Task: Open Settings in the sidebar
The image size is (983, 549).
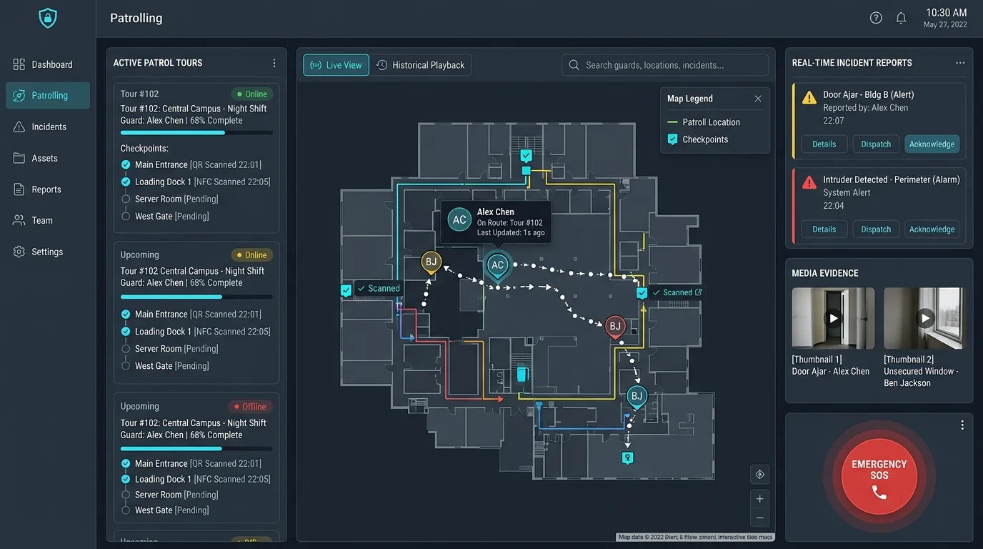Action: coord(48,252)
